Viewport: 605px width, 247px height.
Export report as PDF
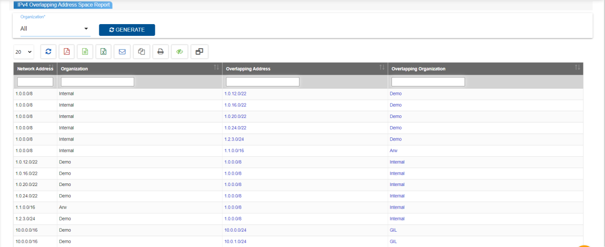tap(67, 52)
